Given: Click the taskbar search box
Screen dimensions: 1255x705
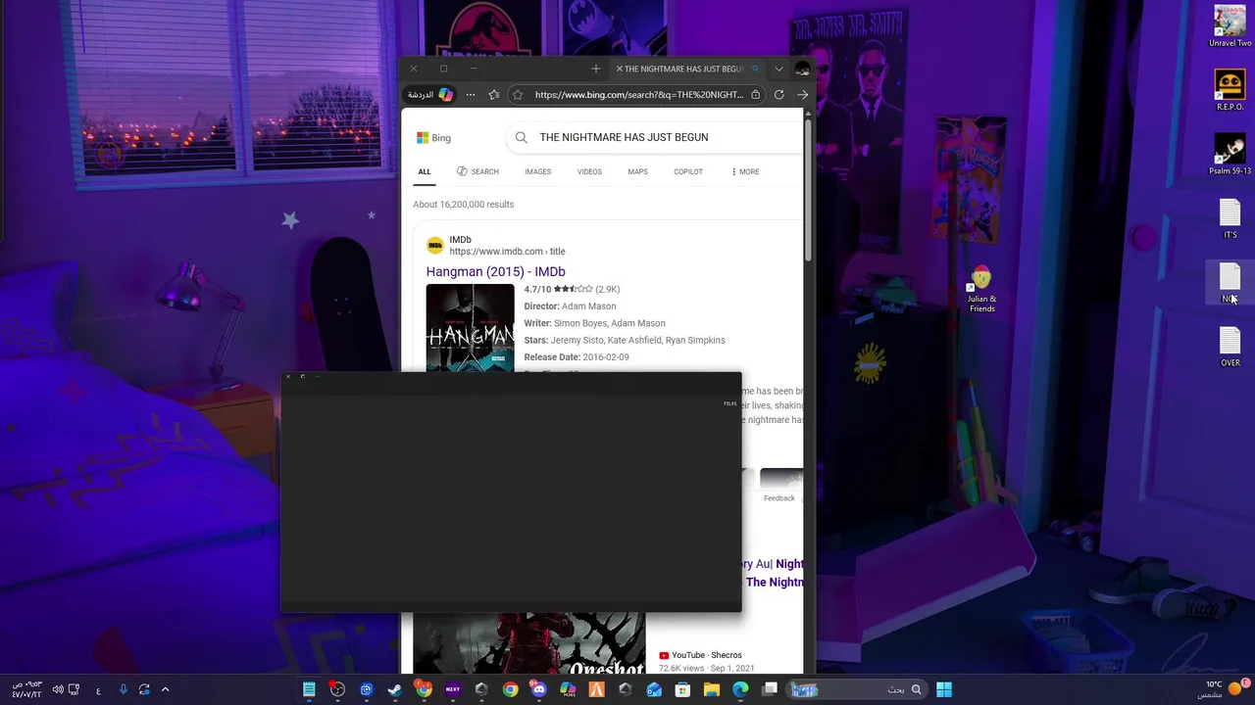Looking at the screenshot, I should tap(858, 689).
